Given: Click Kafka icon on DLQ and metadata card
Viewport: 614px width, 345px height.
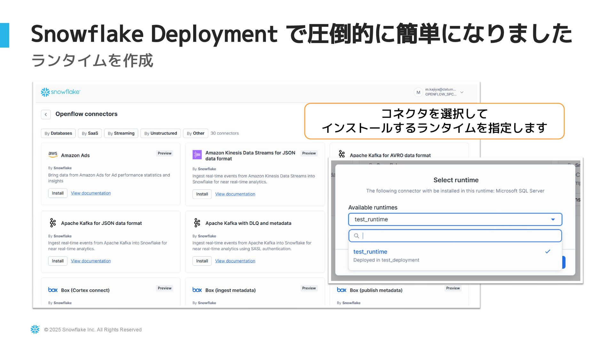Looking at the screenshot, I should pos(197,223).
